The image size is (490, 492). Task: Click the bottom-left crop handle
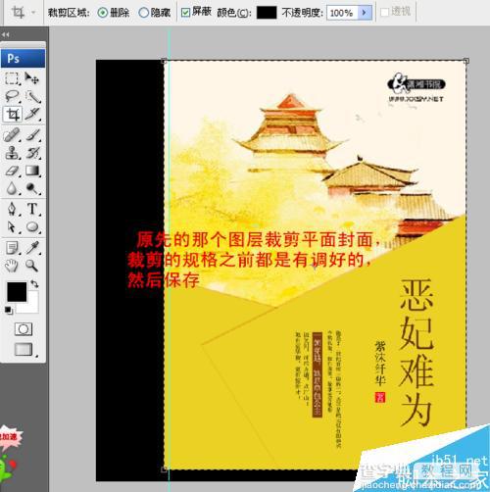pos(164,469)
